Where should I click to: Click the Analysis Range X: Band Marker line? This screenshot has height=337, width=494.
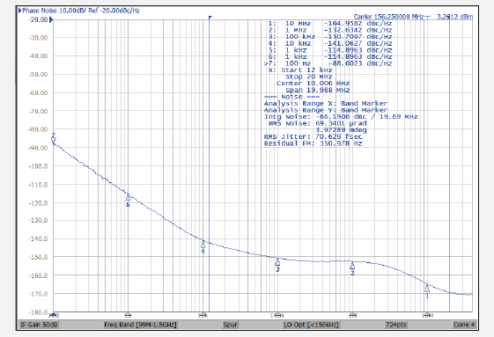[326, 103]
